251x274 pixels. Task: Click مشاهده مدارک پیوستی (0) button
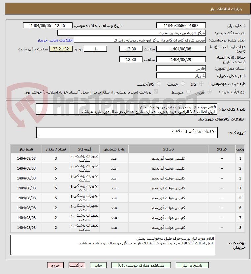[x=141, y=265]
